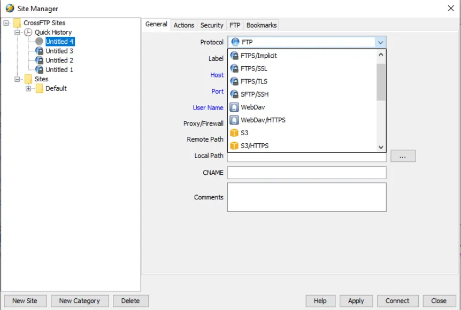Choose S3 from protocol list
This screenshot has width=461, height=310.
[x=302, y=133]
